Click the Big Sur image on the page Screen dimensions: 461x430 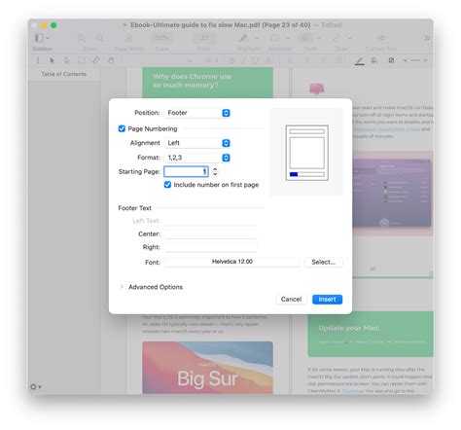207,367
